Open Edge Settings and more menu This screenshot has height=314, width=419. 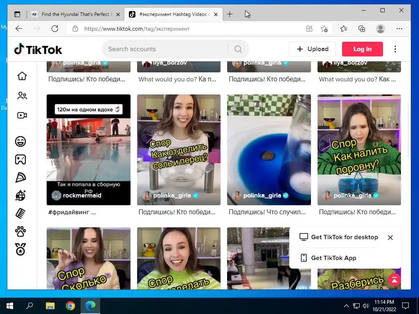pyautogui.click(x=399, y=29)
